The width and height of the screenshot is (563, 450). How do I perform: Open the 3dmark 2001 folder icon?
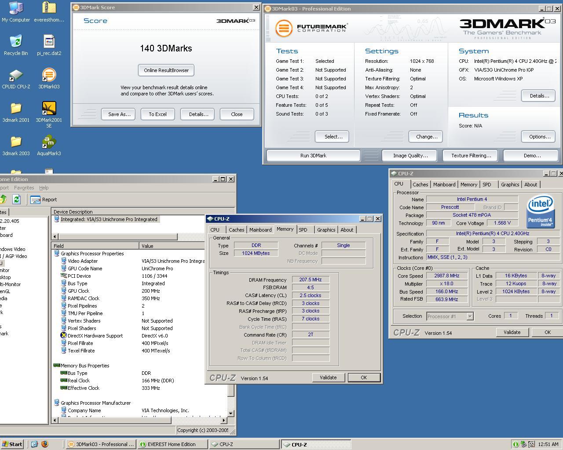(16, 112)
